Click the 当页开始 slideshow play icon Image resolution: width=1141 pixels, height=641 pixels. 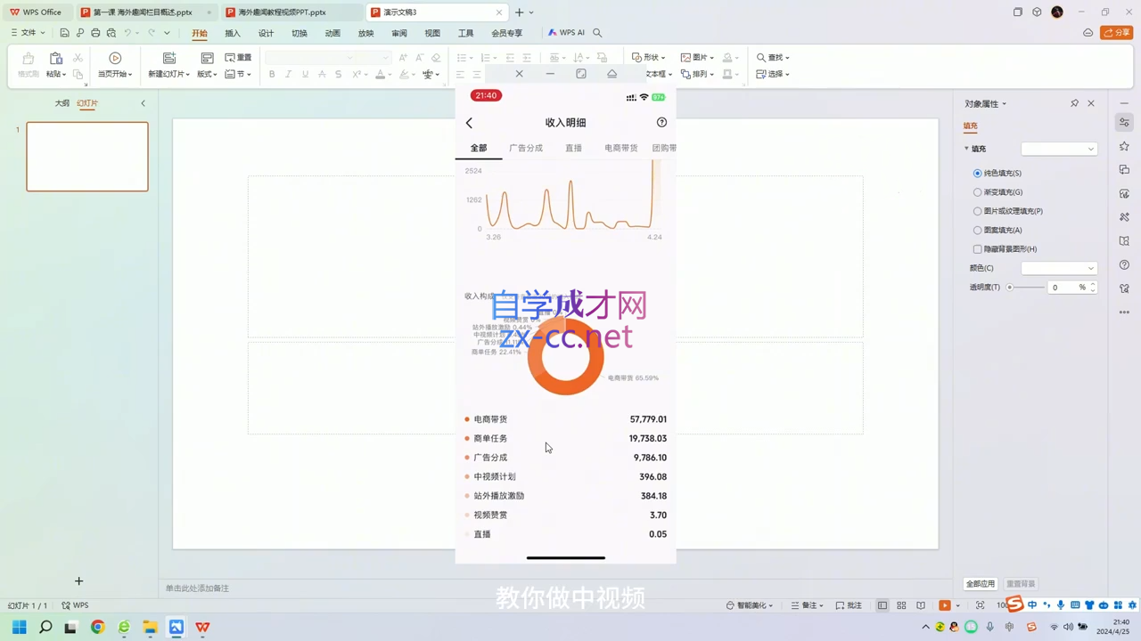[115, 58]
